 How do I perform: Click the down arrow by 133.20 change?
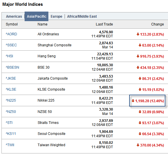(138, 34)
